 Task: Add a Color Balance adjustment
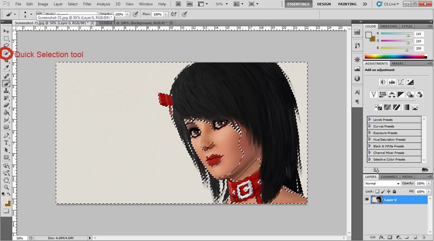click(392, 95)
